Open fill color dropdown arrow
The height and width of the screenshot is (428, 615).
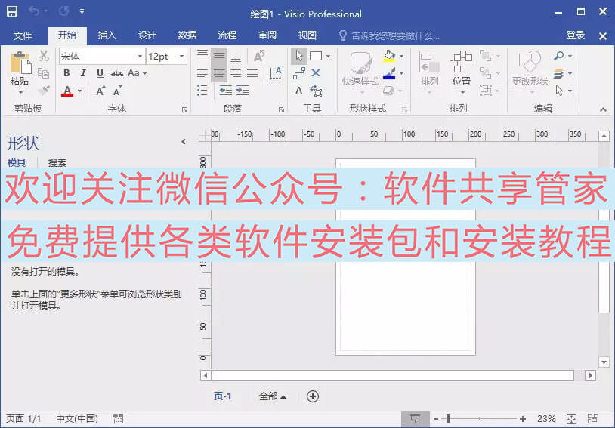[401, 57]
